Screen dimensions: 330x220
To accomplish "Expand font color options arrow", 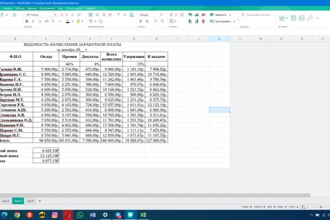I will click(73, 21).
